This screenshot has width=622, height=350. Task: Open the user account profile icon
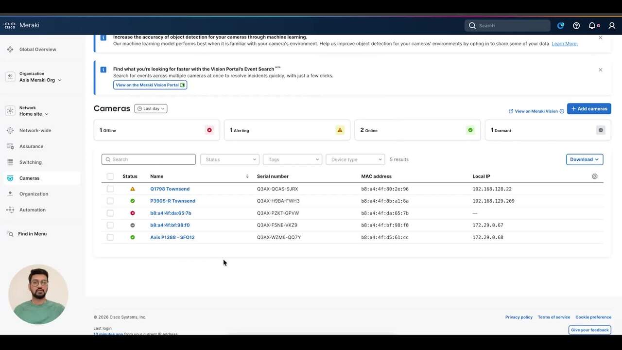click(x=612, y=26)
